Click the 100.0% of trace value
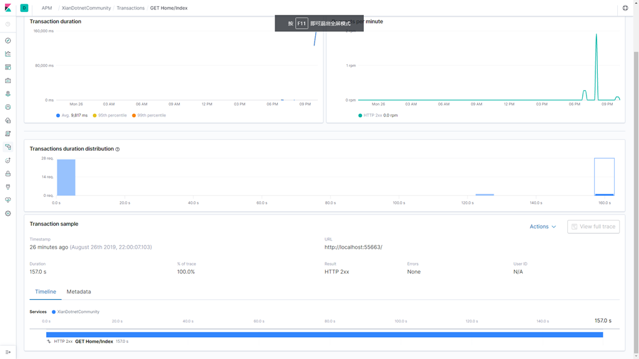Viewport: 639px width, 359px height. click(x=186, y=272)
